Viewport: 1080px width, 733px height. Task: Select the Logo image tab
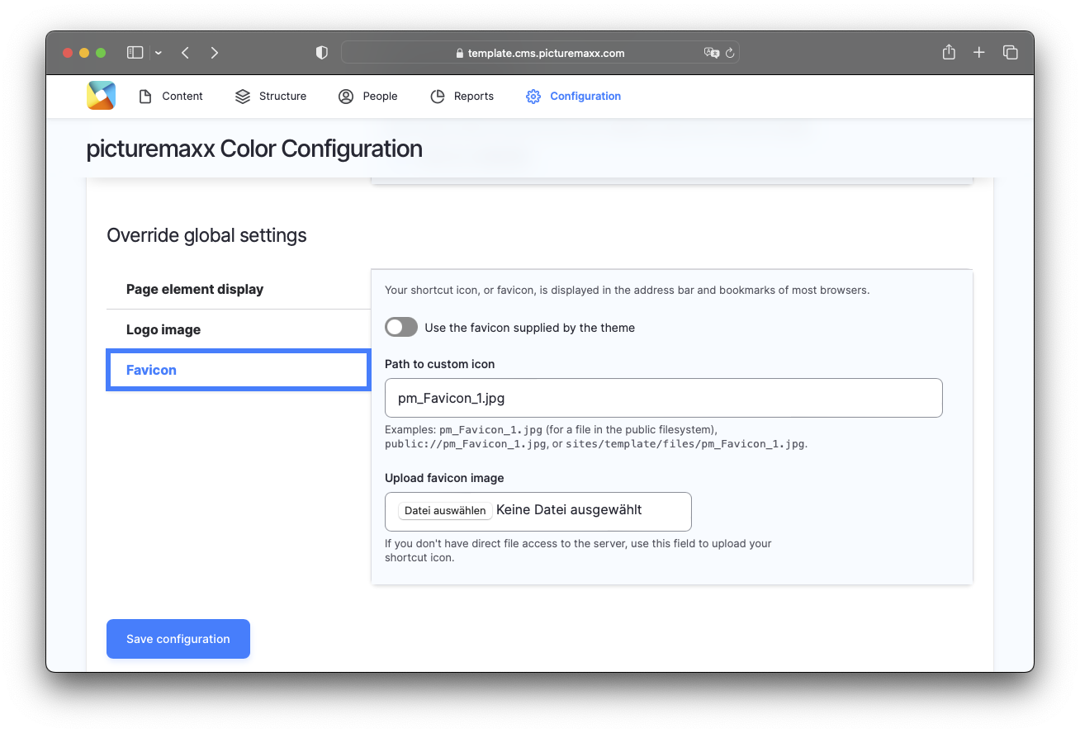click(x=239, y=330)
